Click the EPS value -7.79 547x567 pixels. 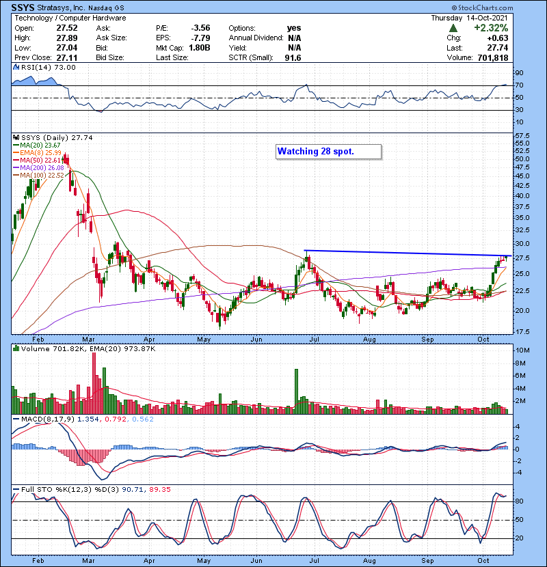tap(200, 38)
